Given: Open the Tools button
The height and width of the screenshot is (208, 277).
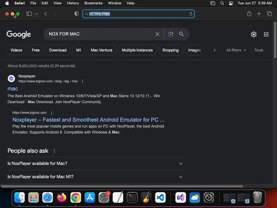Looking at the screenshot, I should [x=259, y=50].
